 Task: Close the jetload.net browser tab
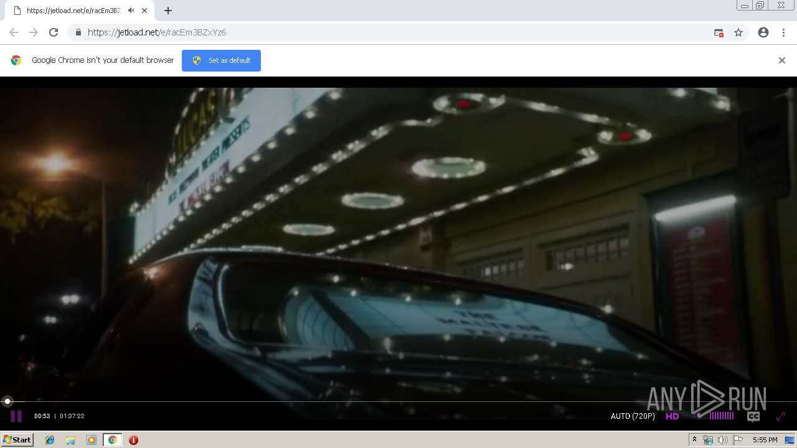pos(144,11)
